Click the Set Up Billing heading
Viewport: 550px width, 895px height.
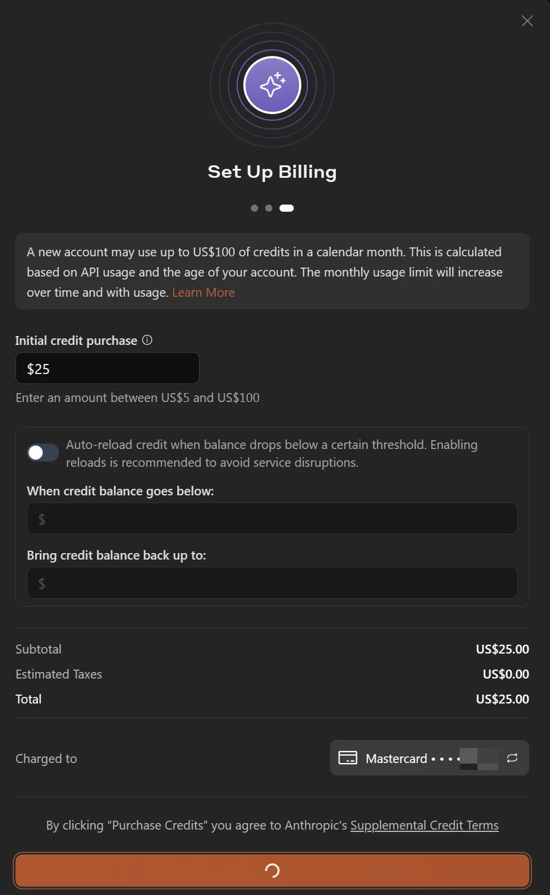[x=272, y=172]
